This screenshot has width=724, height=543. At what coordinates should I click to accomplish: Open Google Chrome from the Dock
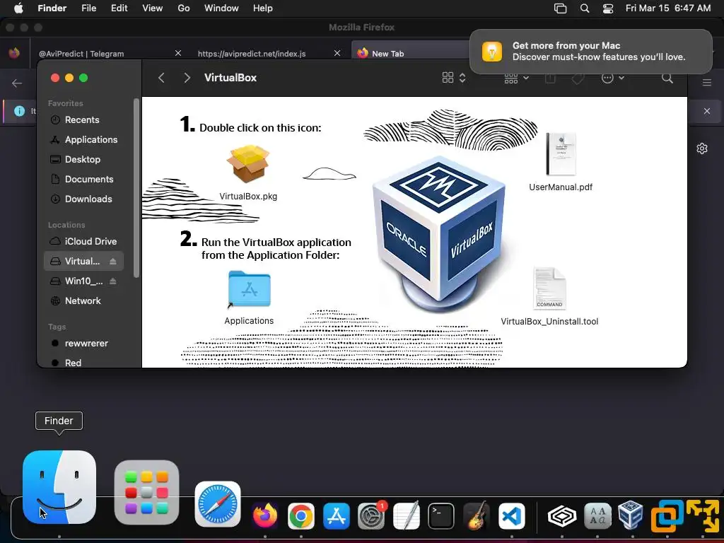pos(301,515)
